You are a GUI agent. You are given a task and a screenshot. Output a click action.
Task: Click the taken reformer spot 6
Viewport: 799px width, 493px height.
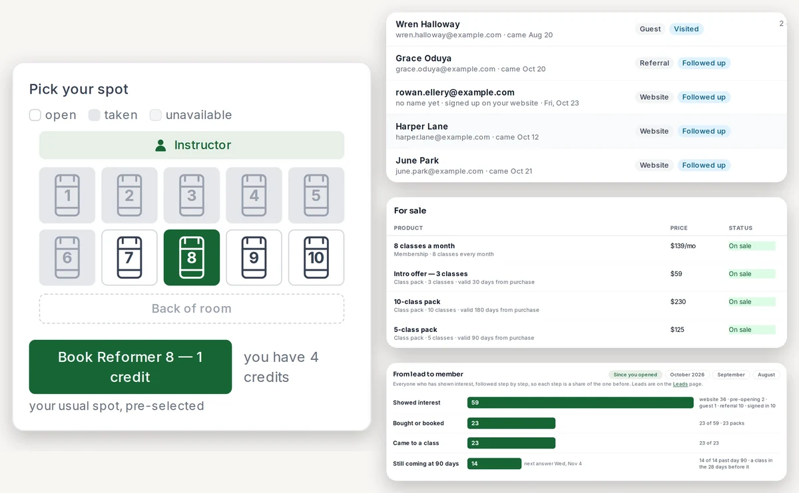pyautogui.click(x=67, y=257)
